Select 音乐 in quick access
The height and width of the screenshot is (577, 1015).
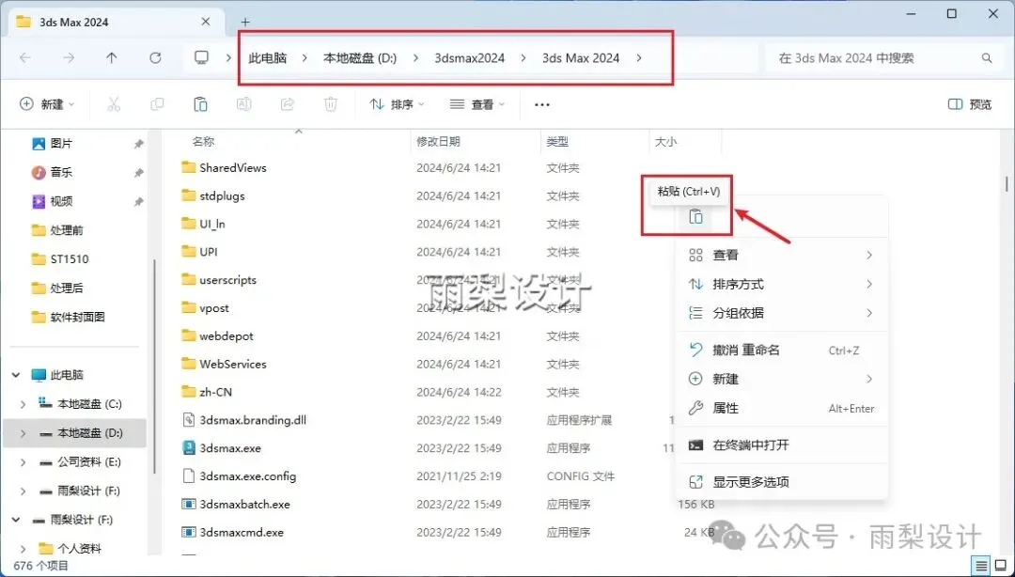[x=61, y=172]
